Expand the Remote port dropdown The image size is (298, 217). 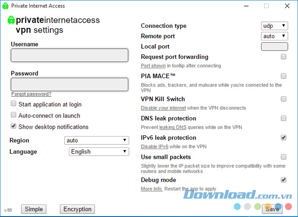(x=274, y=36)
